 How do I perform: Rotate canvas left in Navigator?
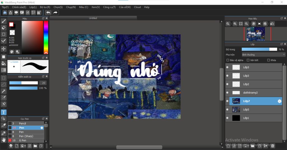point(253,24)
